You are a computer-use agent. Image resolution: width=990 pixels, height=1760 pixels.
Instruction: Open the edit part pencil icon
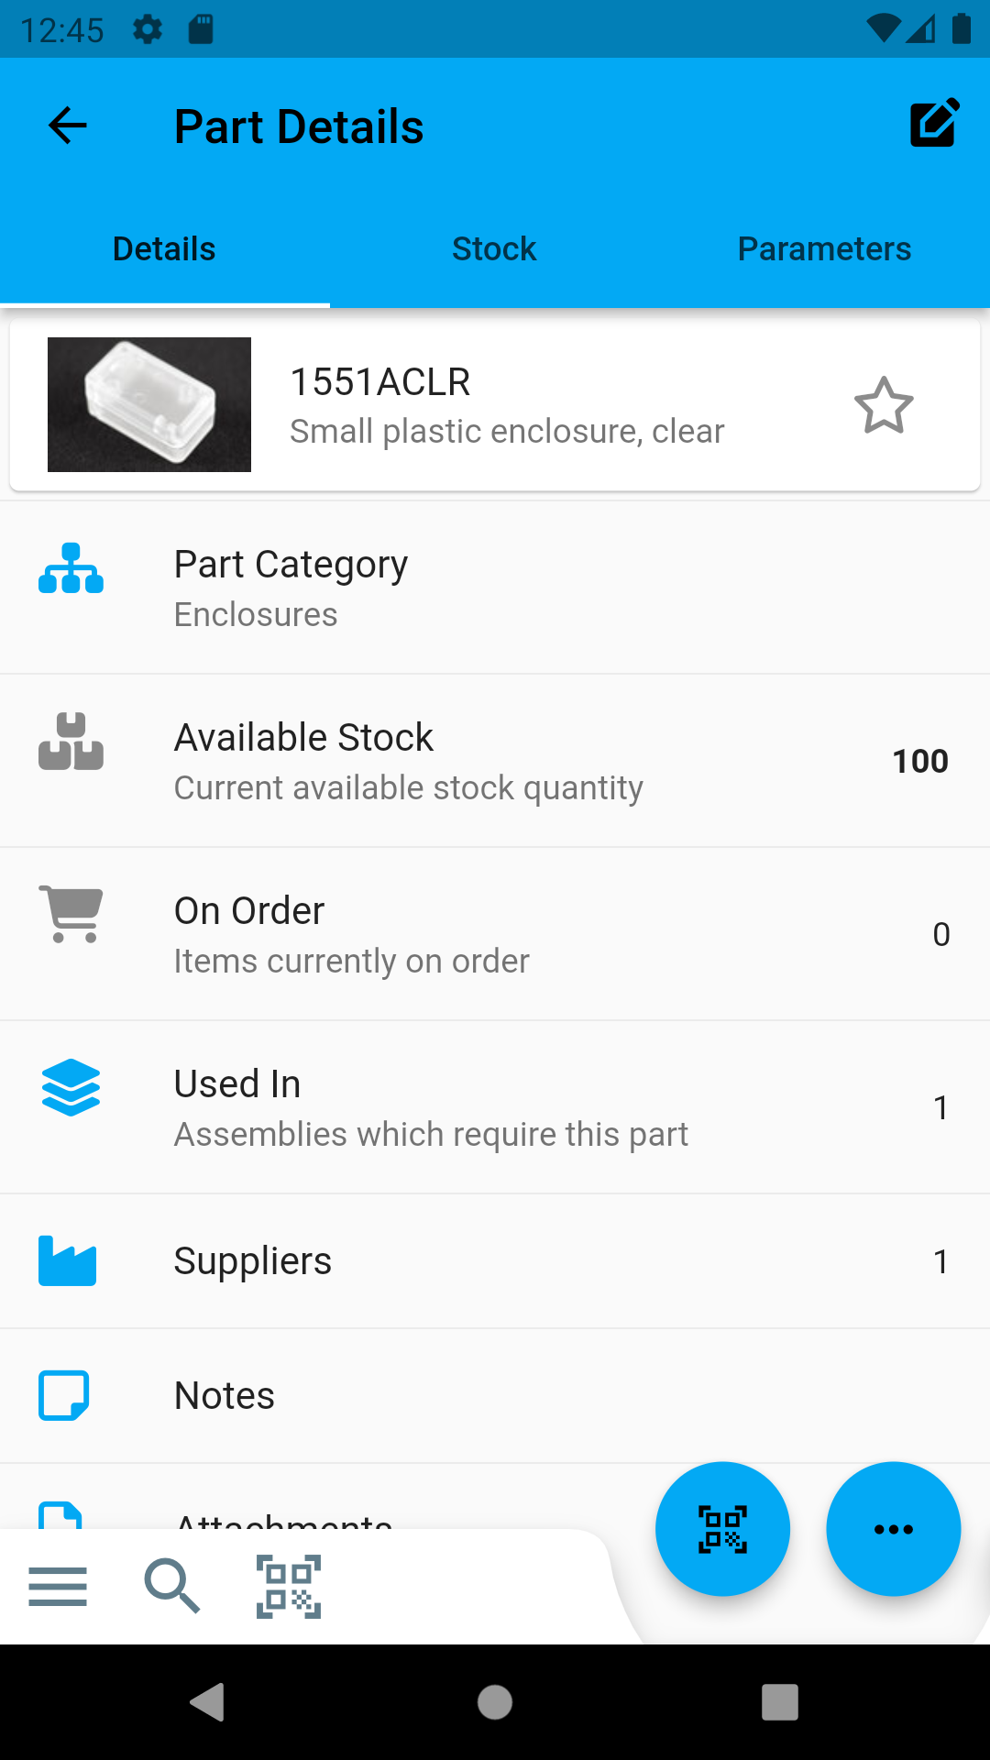[934, 124]
